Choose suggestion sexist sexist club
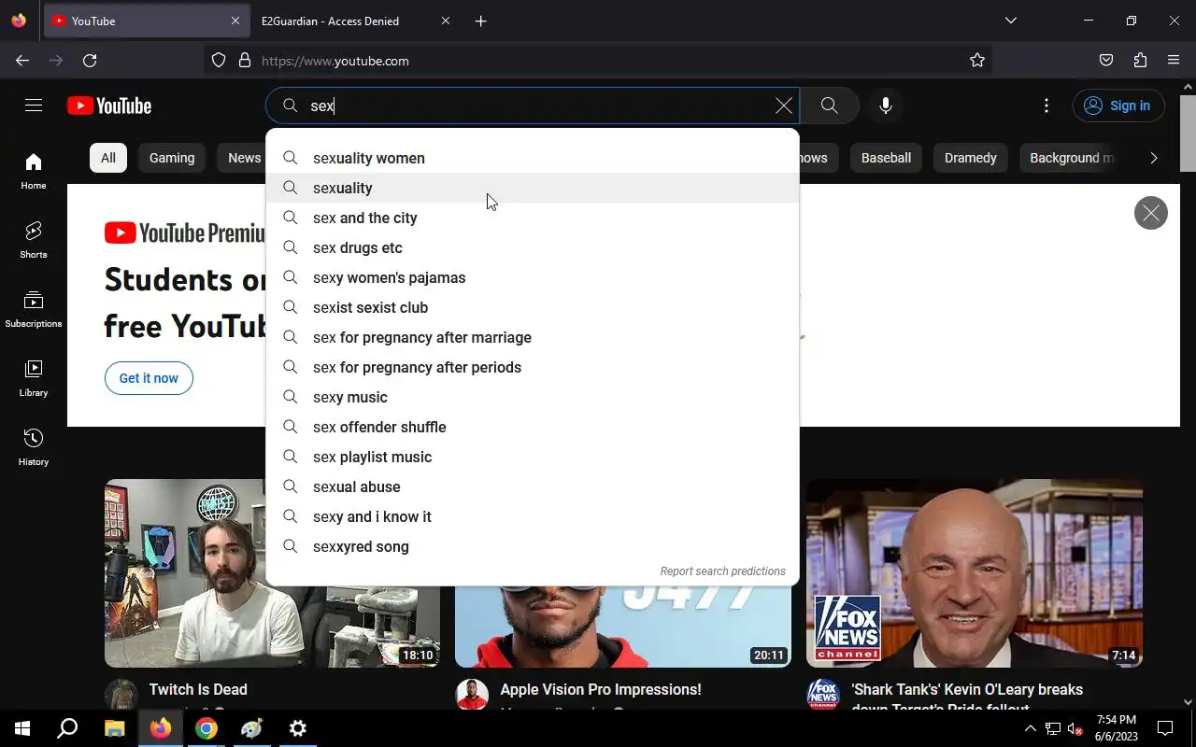The image size is (1196, 747). pyautogui.click(x=533, y=307)
